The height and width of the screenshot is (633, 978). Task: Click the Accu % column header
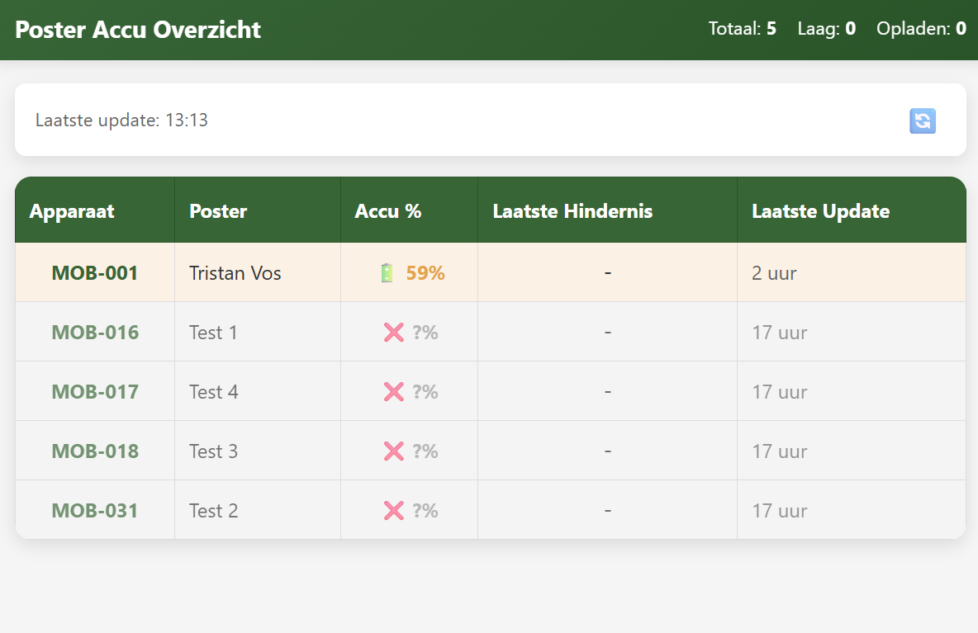coord(388,211)
